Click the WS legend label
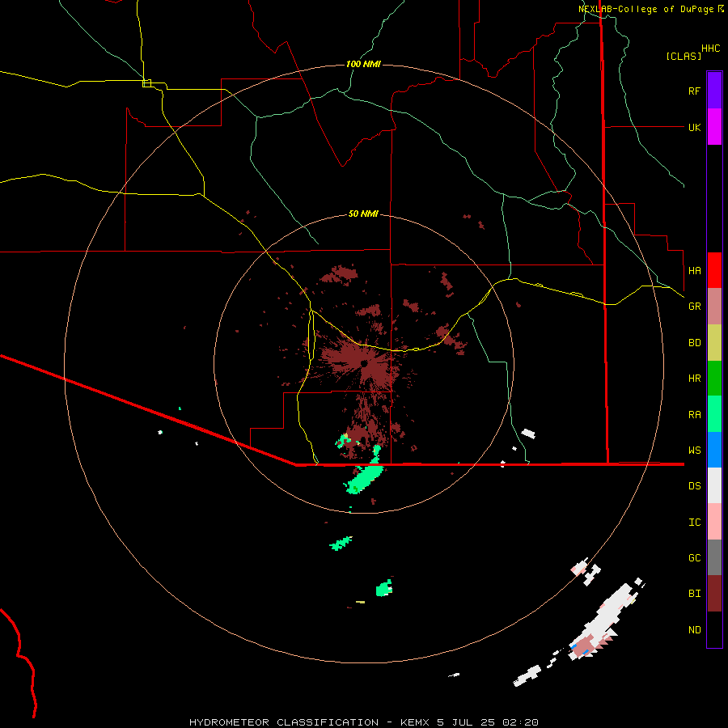The height and width of the screenshot is (728, 728). 694,451
